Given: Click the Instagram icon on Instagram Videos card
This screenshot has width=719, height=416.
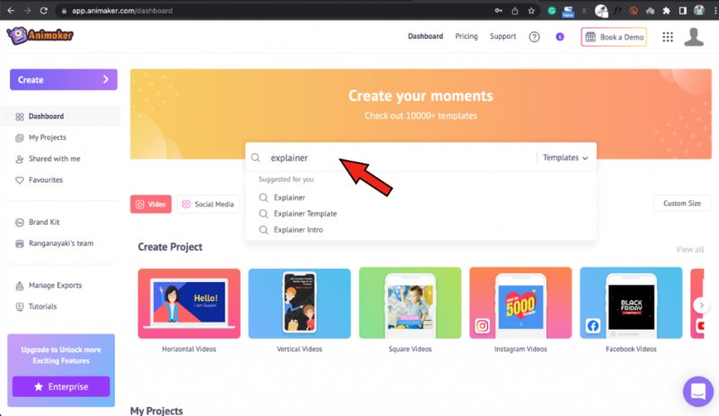Looking at the screenshot, I should click(482, 325).
